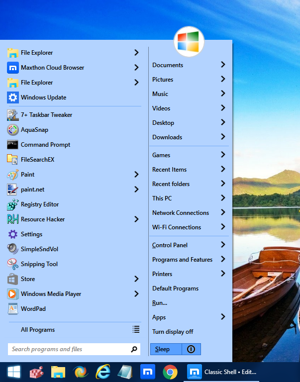
Task: Expand the Windows Media Player submenu arrow
Action: 136,294
